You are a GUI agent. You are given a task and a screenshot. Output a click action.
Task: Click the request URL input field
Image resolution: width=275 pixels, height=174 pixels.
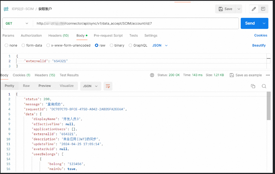(x=136, y=23)
